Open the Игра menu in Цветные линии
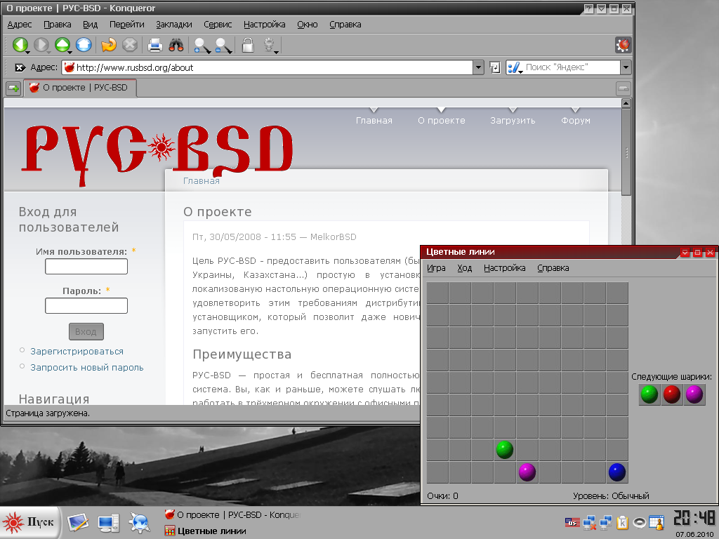The height and width of the screenshot is (539, 719). tap(436, 268)
